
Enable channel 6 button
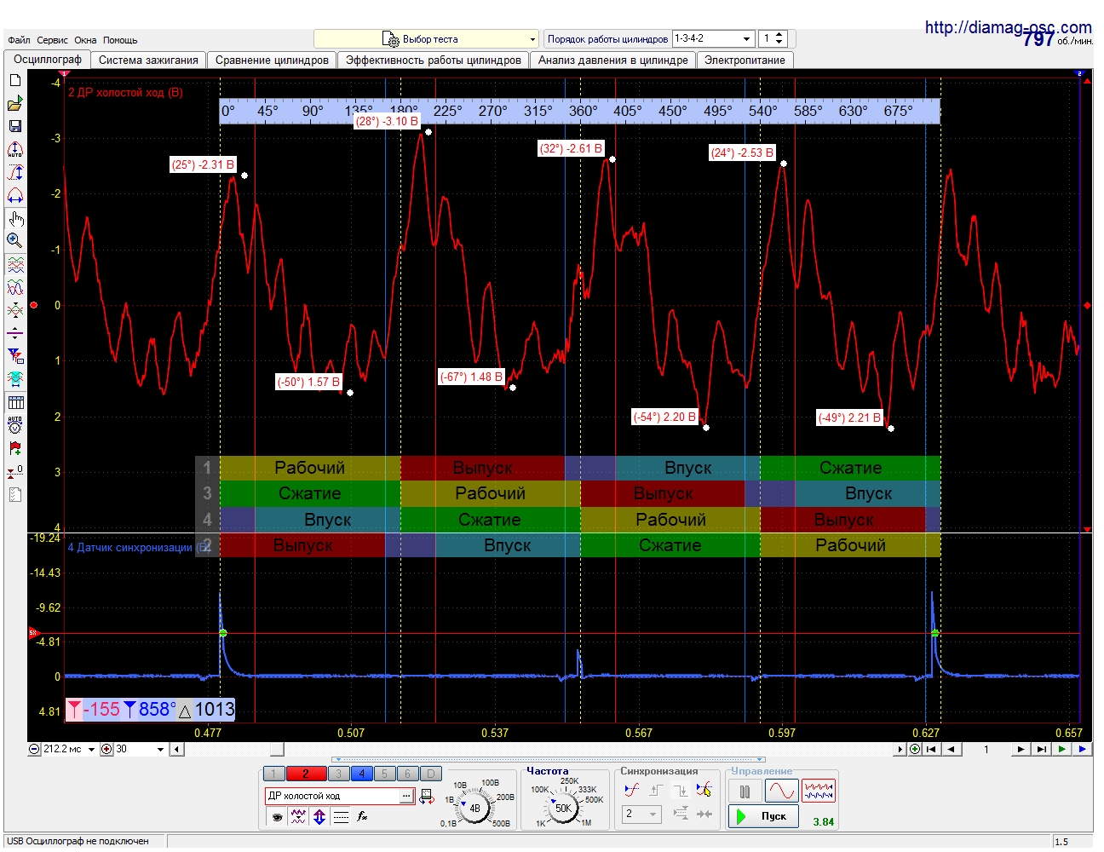coord(407,774)
